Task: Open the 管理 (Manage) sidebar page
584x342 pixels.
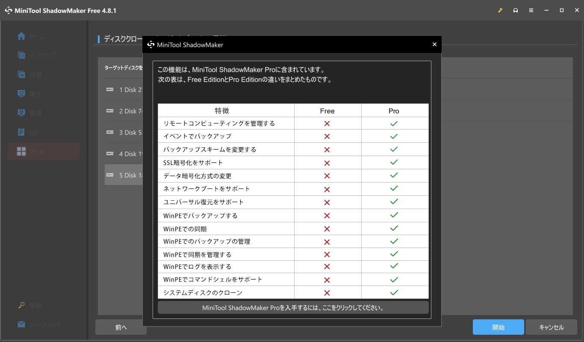Action: (x=44, y=113)
